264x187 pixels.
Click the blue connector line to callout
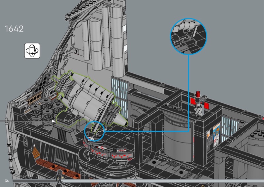click(189, 92)
